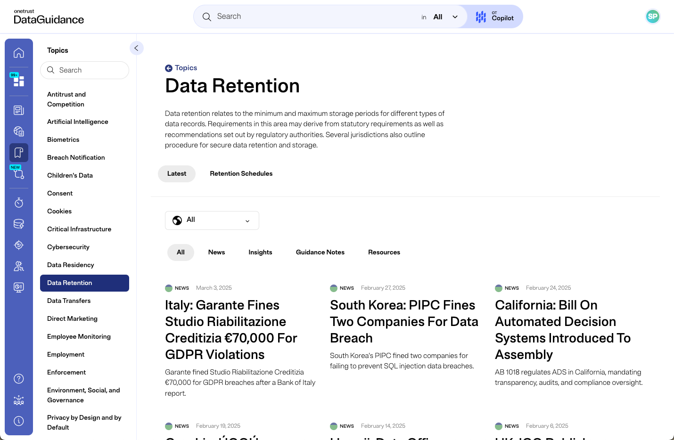This screenshot has width=674, height=440.
Task: Open the dashboard icon with 99+ badge
Action: pos(19,80)
